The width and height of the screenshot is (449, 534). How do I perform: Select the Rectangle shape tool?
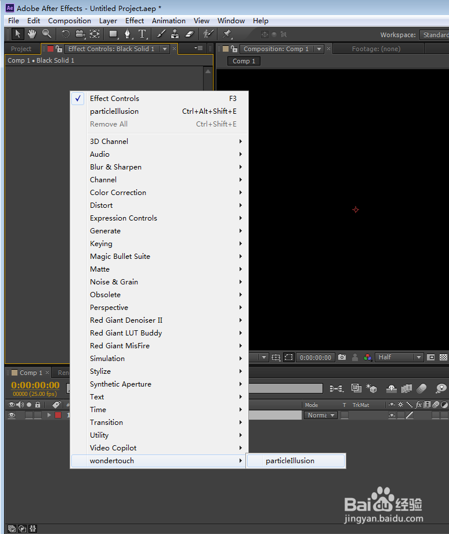click(113, 34)
